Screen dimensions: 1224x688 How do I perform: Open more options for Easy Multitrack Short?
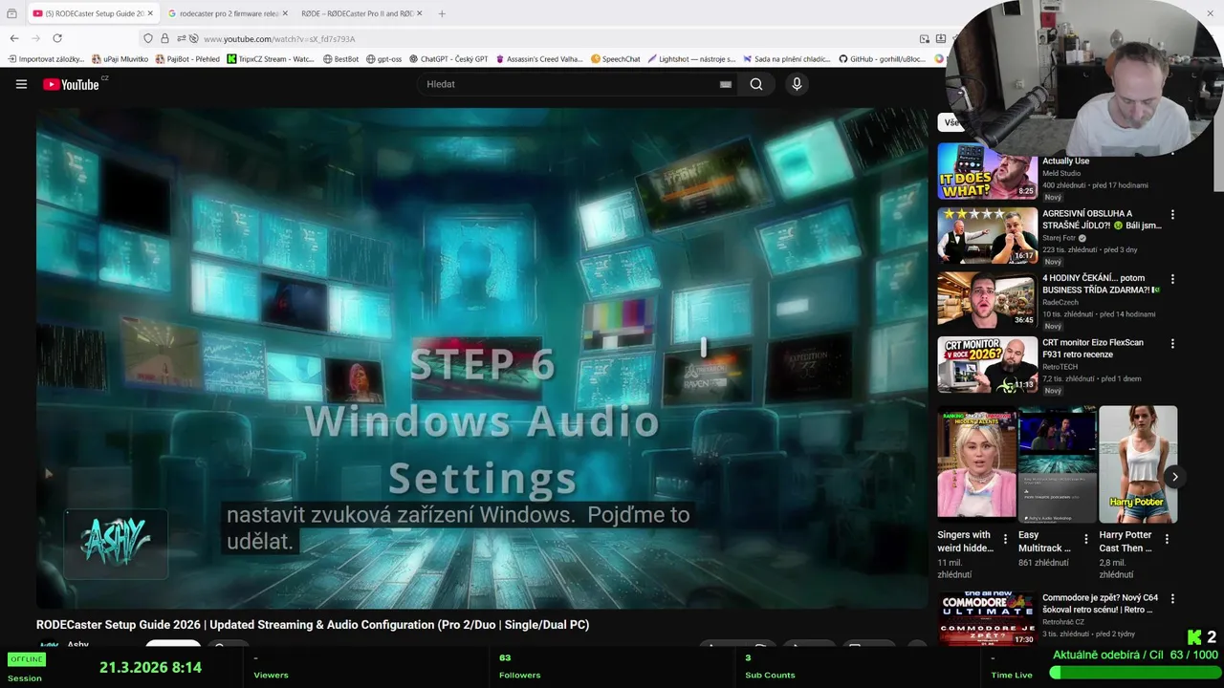[x=1085, y=539]
